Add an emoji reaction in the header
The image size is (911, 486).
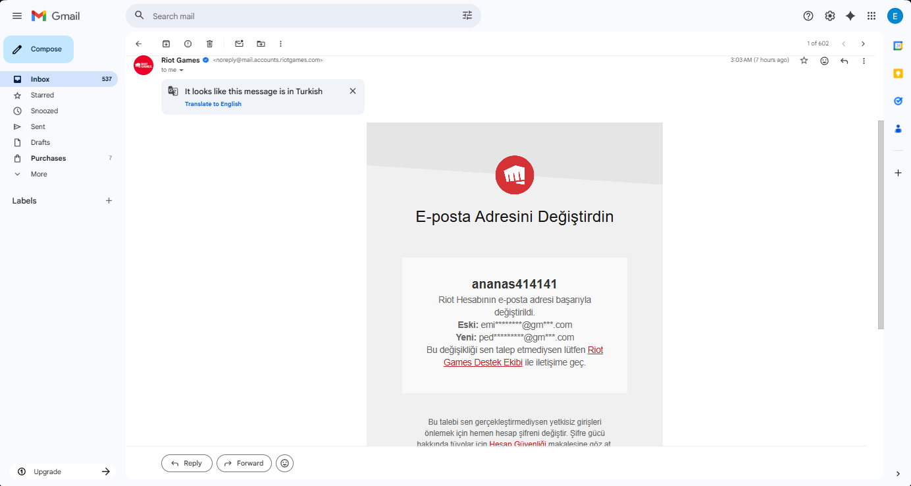[824, 61]
